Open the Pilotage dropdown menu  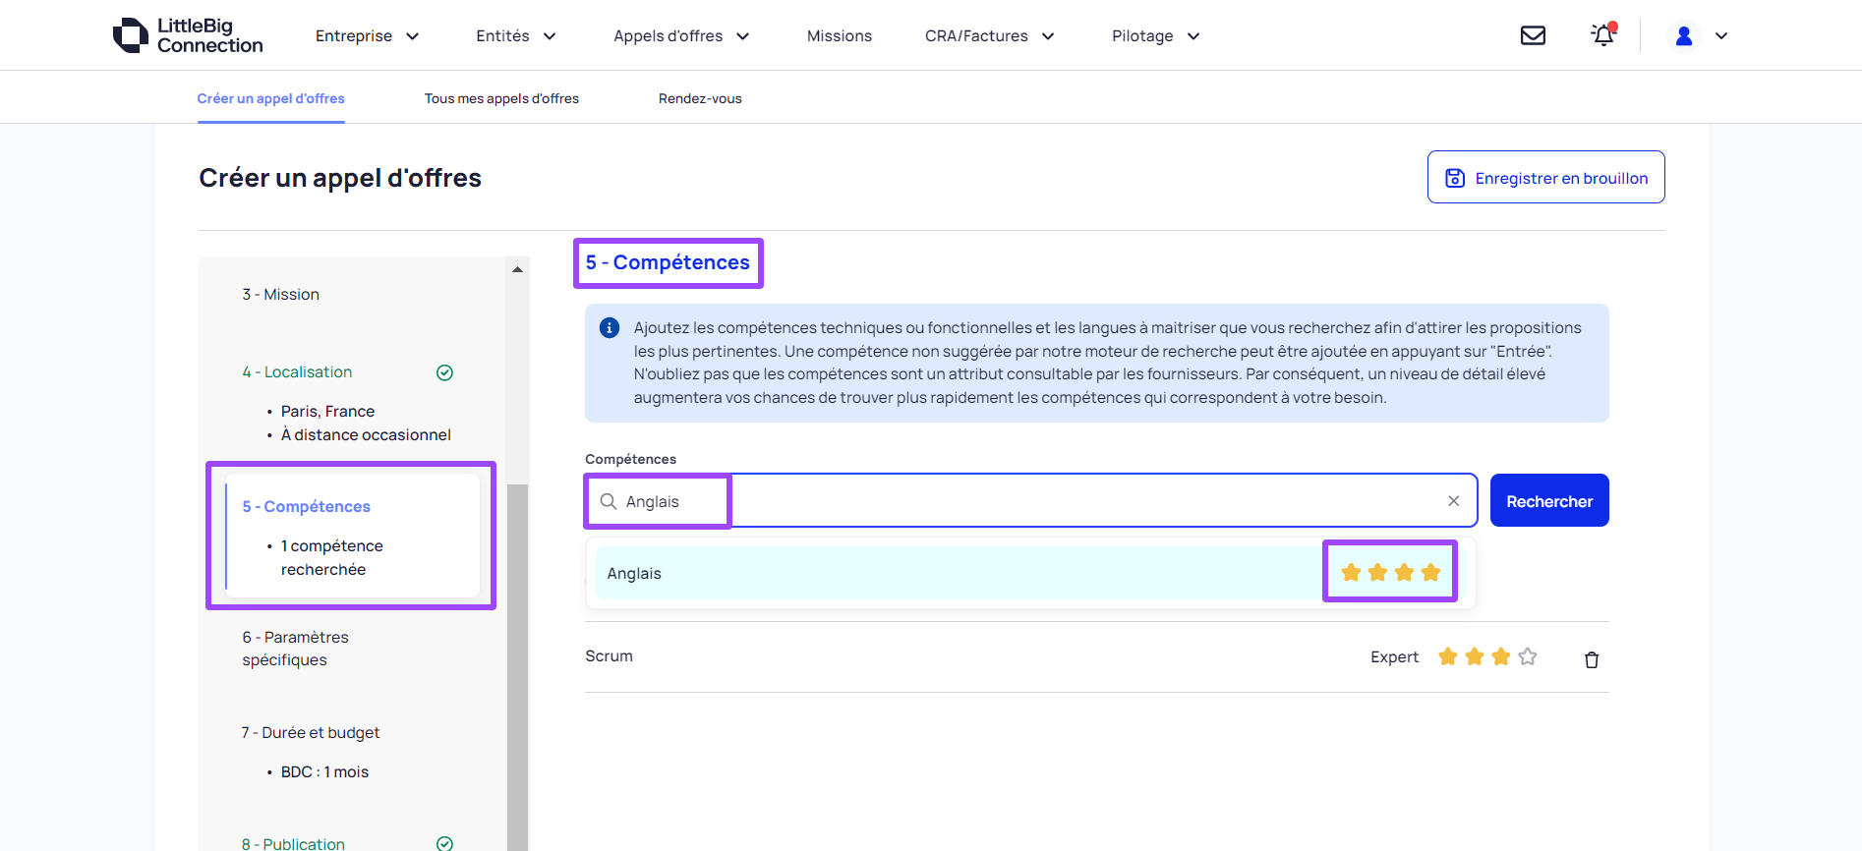pos(1155,36)
